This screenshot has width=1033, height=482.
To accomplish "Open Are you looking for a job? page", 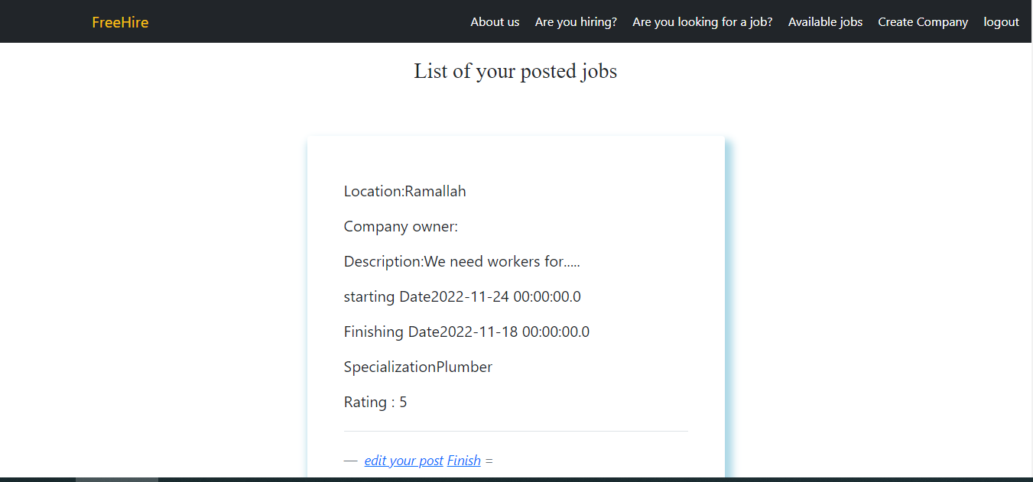I will click(702, 21).
